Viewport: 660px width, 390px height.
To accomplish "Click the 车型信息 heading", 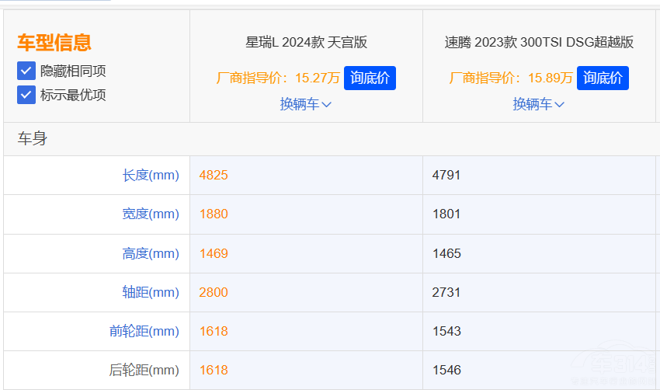I will pos(54,43).
